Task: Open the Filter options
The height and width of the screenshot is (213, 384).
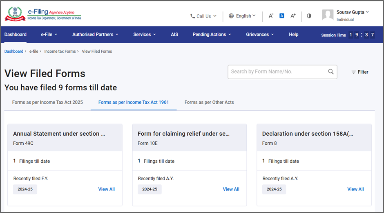Action: pos(360,72)
